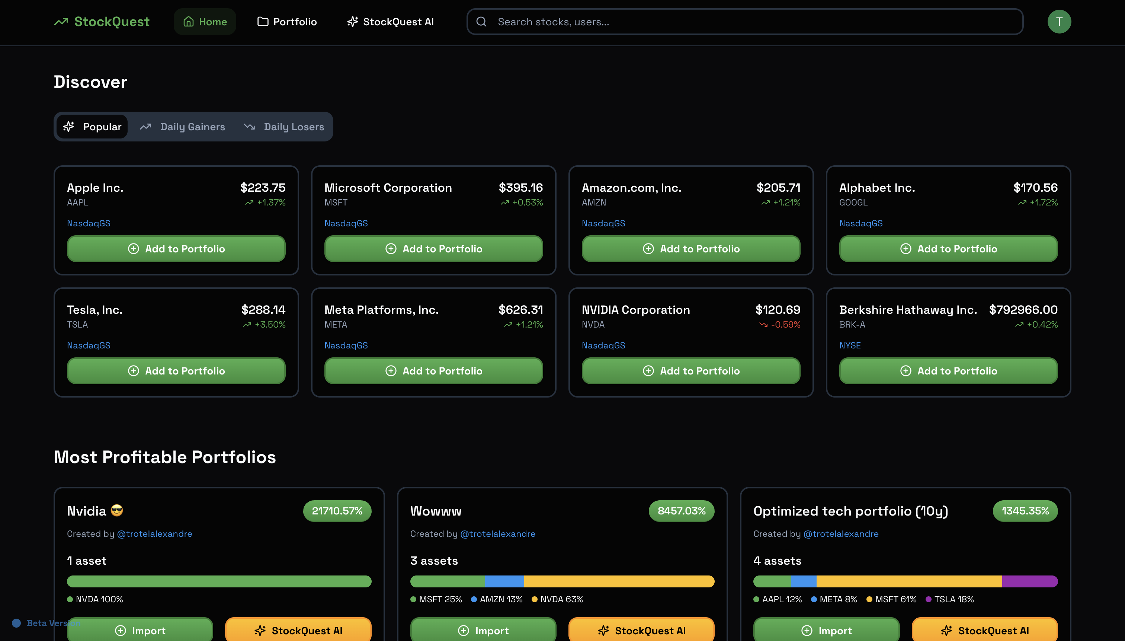This screenshot has height=641, width=1125.
Task: Click the Home house icon
Action: pos(188,22)
